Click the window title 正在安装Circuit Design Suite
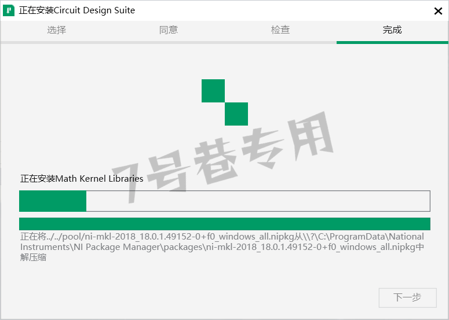Screen dimensions: 449x320 coord(77,10)
